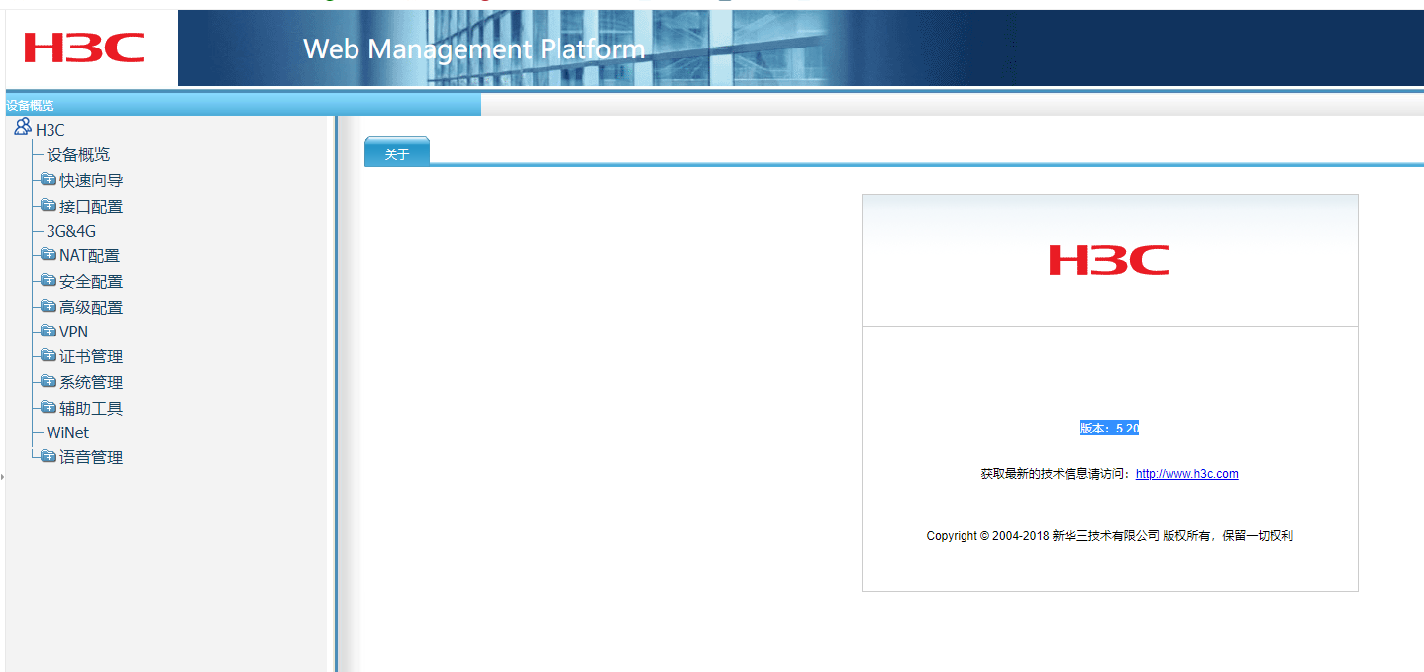Click the H3C logo in about panel

[1109, 260]
